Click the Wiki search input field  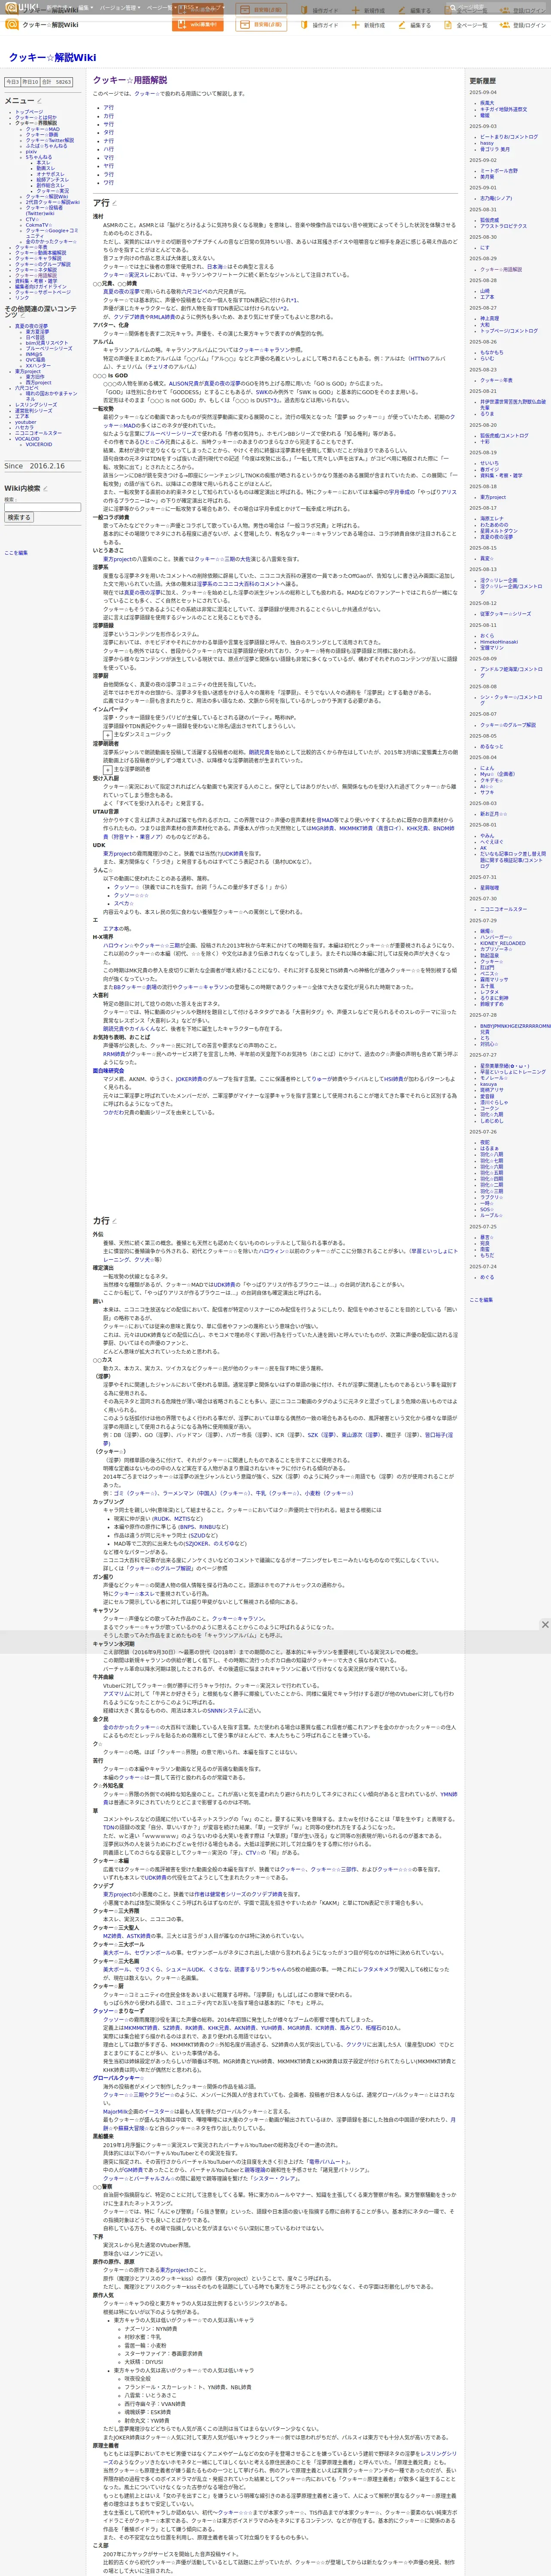pos(42,508)
